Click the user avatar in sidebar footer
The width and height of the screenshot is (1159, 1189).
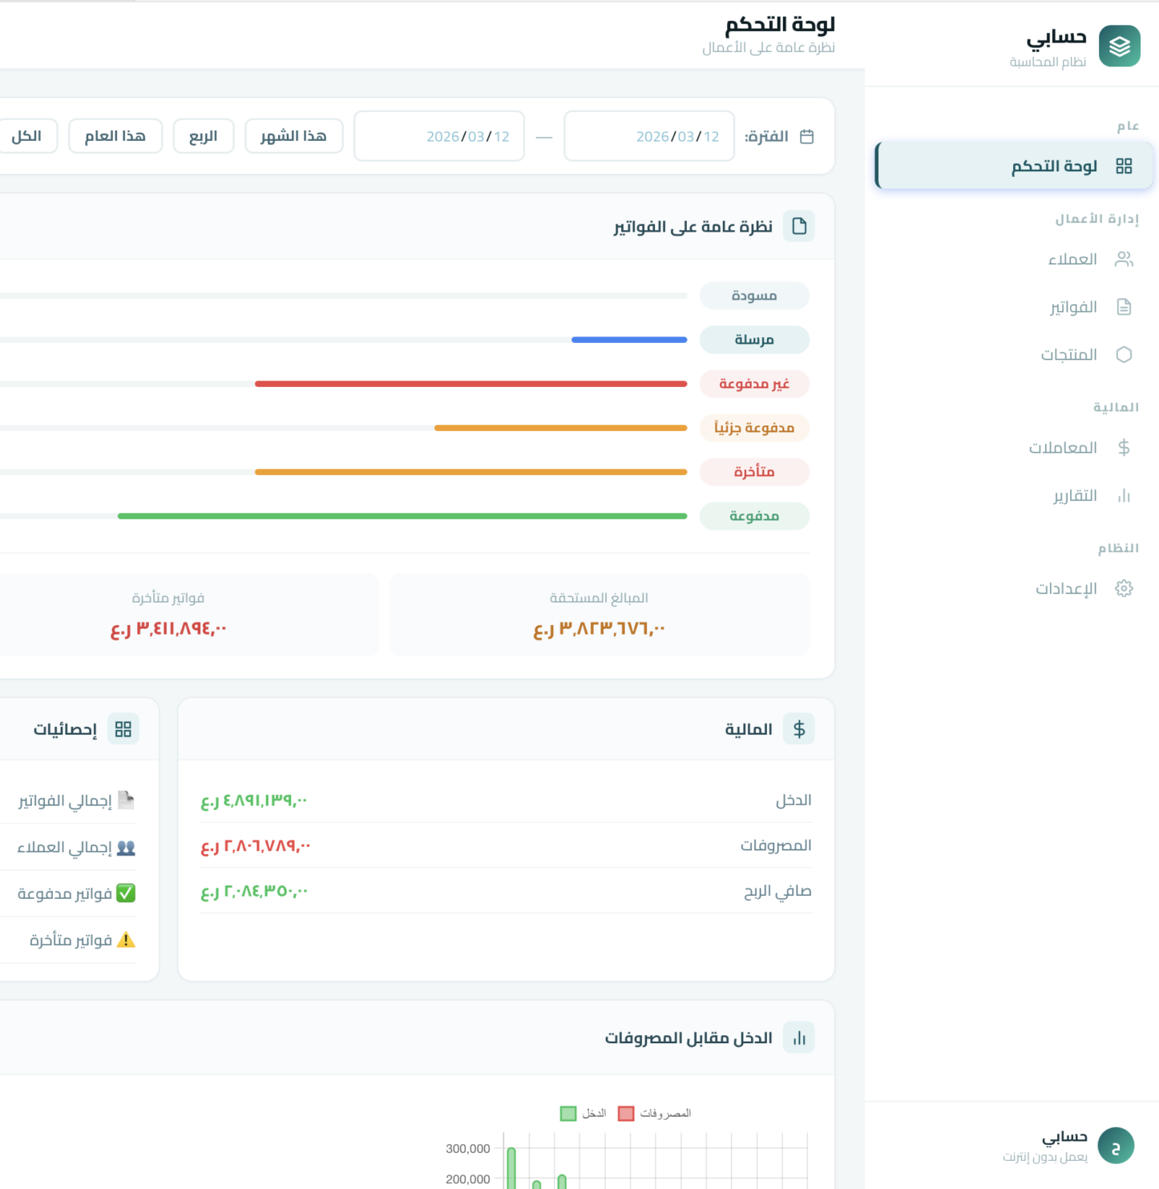pos(1115,1146)
